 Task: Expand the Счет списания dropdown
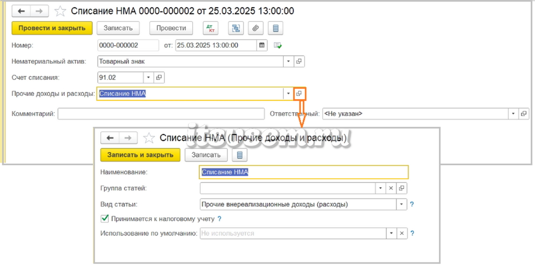148,78
